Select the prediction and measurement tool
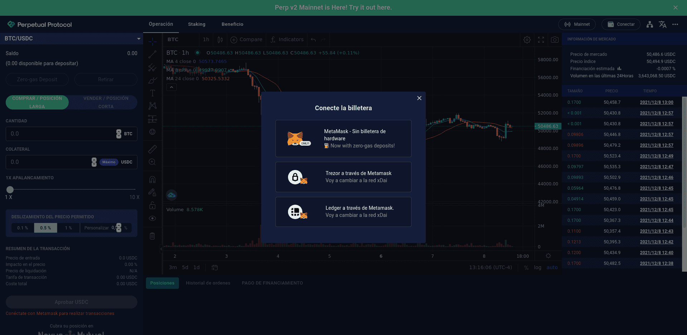Screen dimensions: 687x335 [152, 119]
